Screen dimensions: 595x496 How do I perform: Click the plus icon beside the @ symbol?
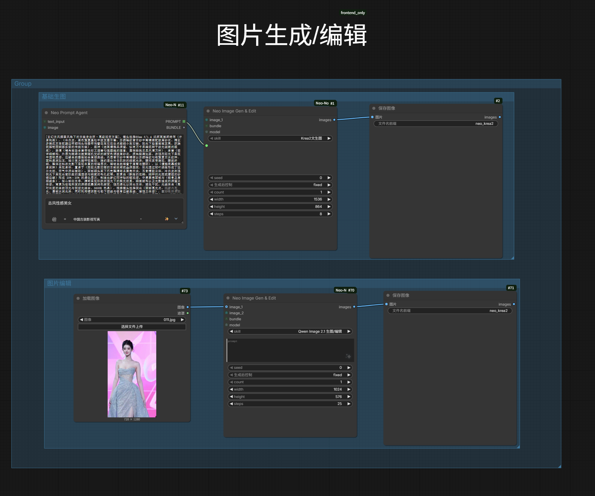(65, 219)
